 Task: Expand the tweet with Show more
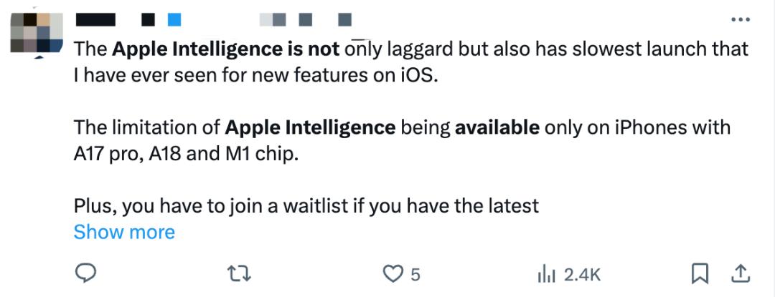[x=124, y=233]
